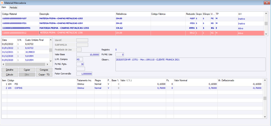Viewport: 271px width, 126px height.
Task: Select highlighted row CHAPAS METALICAS 1356
Action: (x=133, y=33)
